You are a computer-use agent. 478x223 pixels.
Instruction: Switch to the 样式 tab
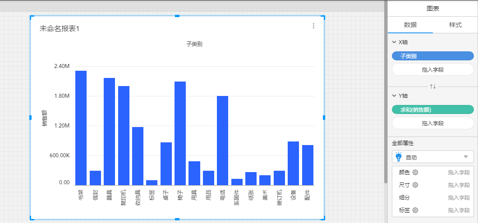[455, 25]
